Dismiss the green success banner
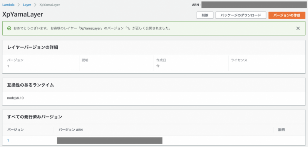This screenshot has width=308, height=147. point(298,28)
